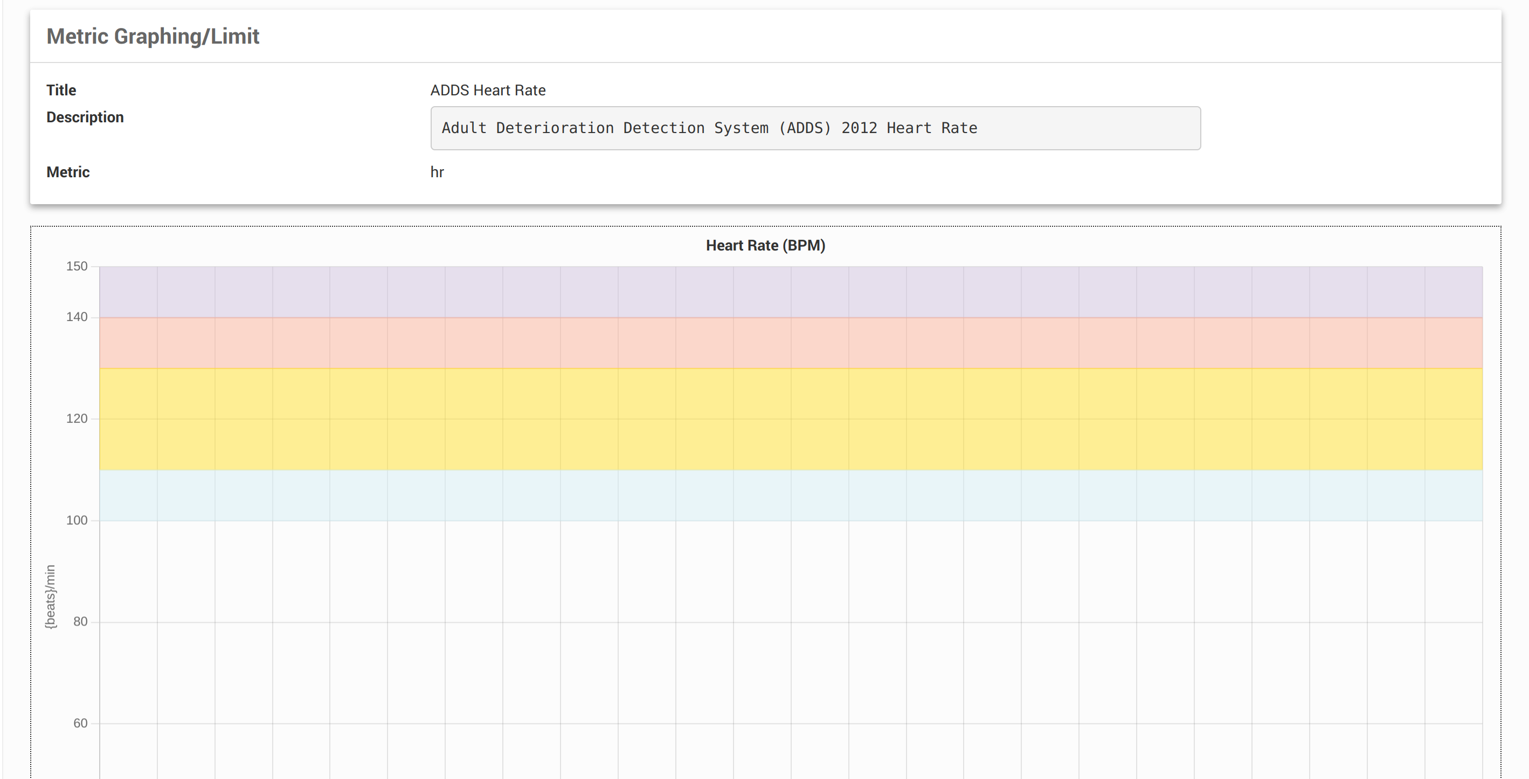The height and width of the screenshot is (779, 1529).
Task: Select the hr metric value
Action: [x=437, y=172]
